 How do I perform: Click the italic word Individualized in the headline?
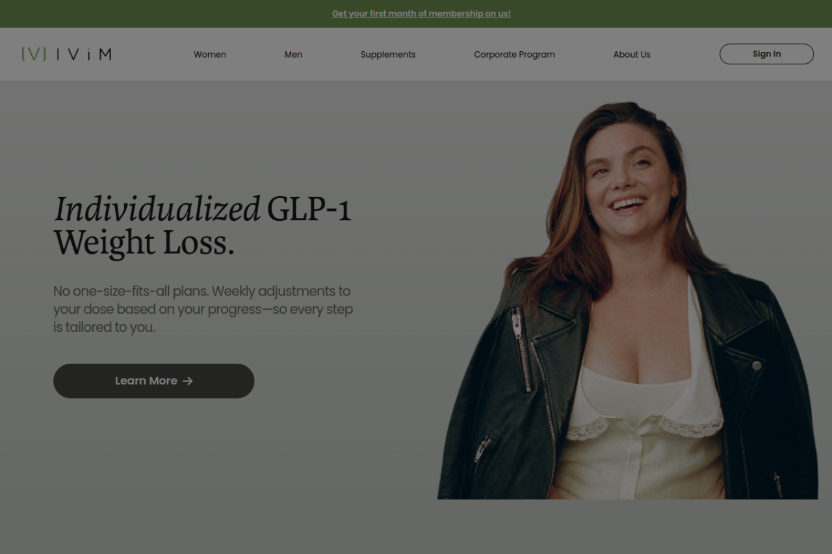tap(157, 209)
